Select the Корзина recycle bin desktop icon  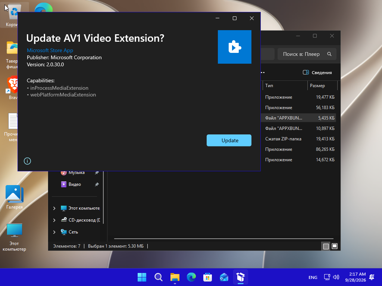[11, 15]
